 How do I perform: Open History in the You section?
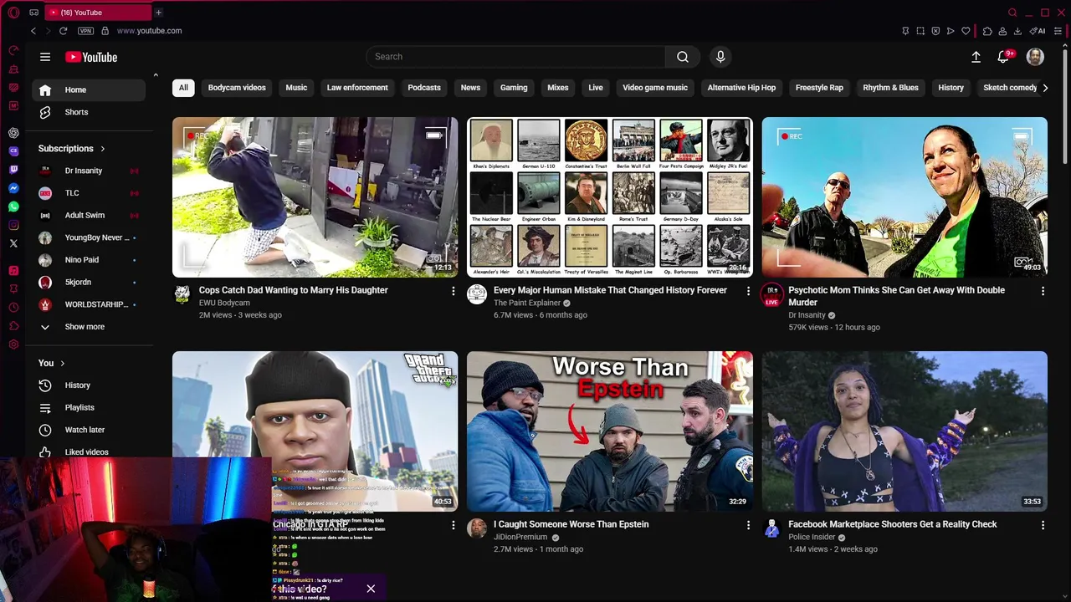click(89, 385)
